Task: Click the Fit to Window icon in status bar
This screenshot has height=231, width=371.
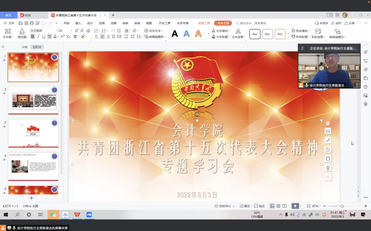Action: click(308, 206)
